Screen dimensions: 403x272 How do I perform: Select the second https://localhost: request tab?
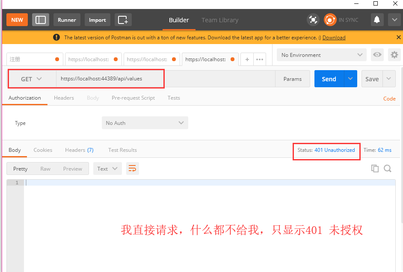[x=93, y=59]
